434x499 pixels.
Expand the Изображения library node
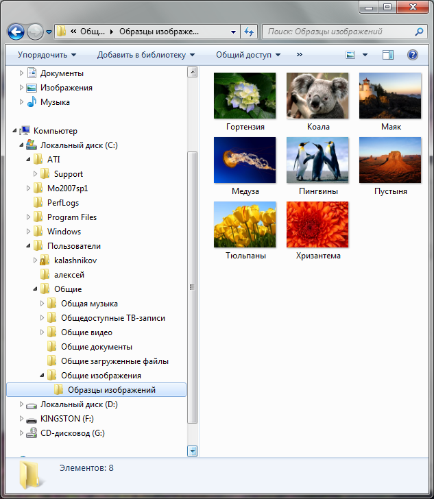pos(21,87)
